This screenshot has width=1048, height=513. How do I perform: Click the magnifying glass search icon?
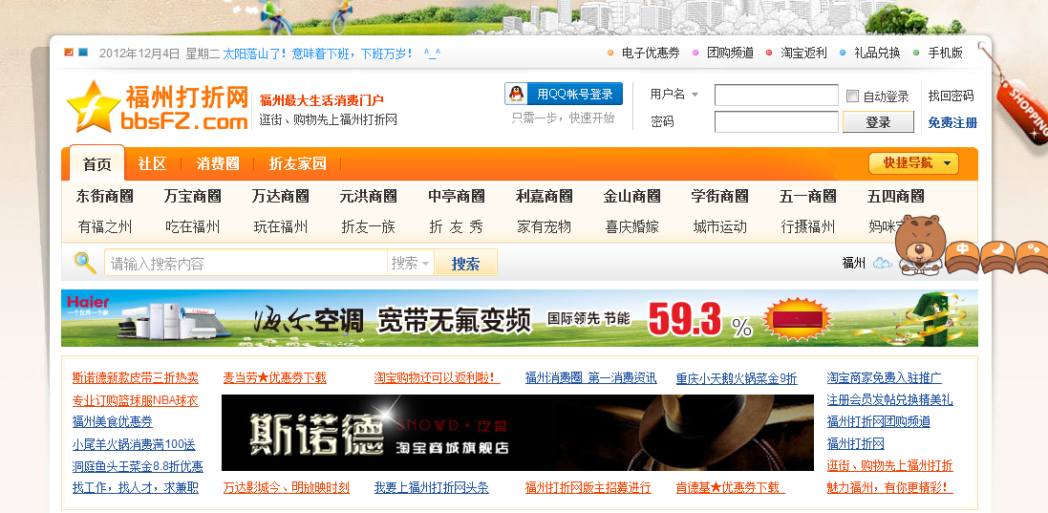pos(84,263)
